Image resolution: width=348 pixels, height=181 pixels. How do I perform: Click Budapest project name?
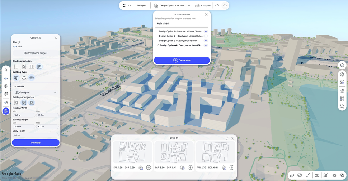142,5
